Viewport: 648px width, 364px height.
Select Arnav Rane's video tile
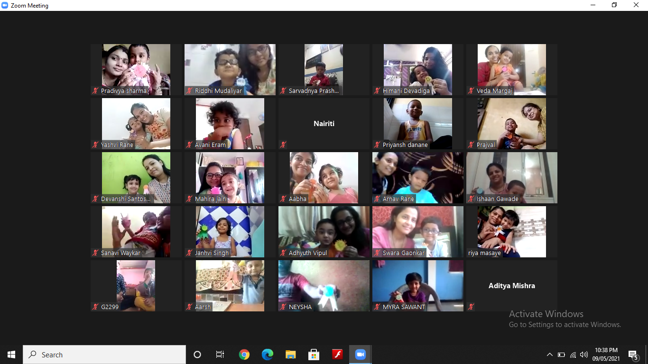[418, 178]
